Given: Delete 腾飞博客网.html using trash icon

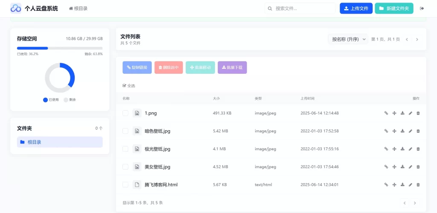Looking at the screenshot, I should coord(418,184).
